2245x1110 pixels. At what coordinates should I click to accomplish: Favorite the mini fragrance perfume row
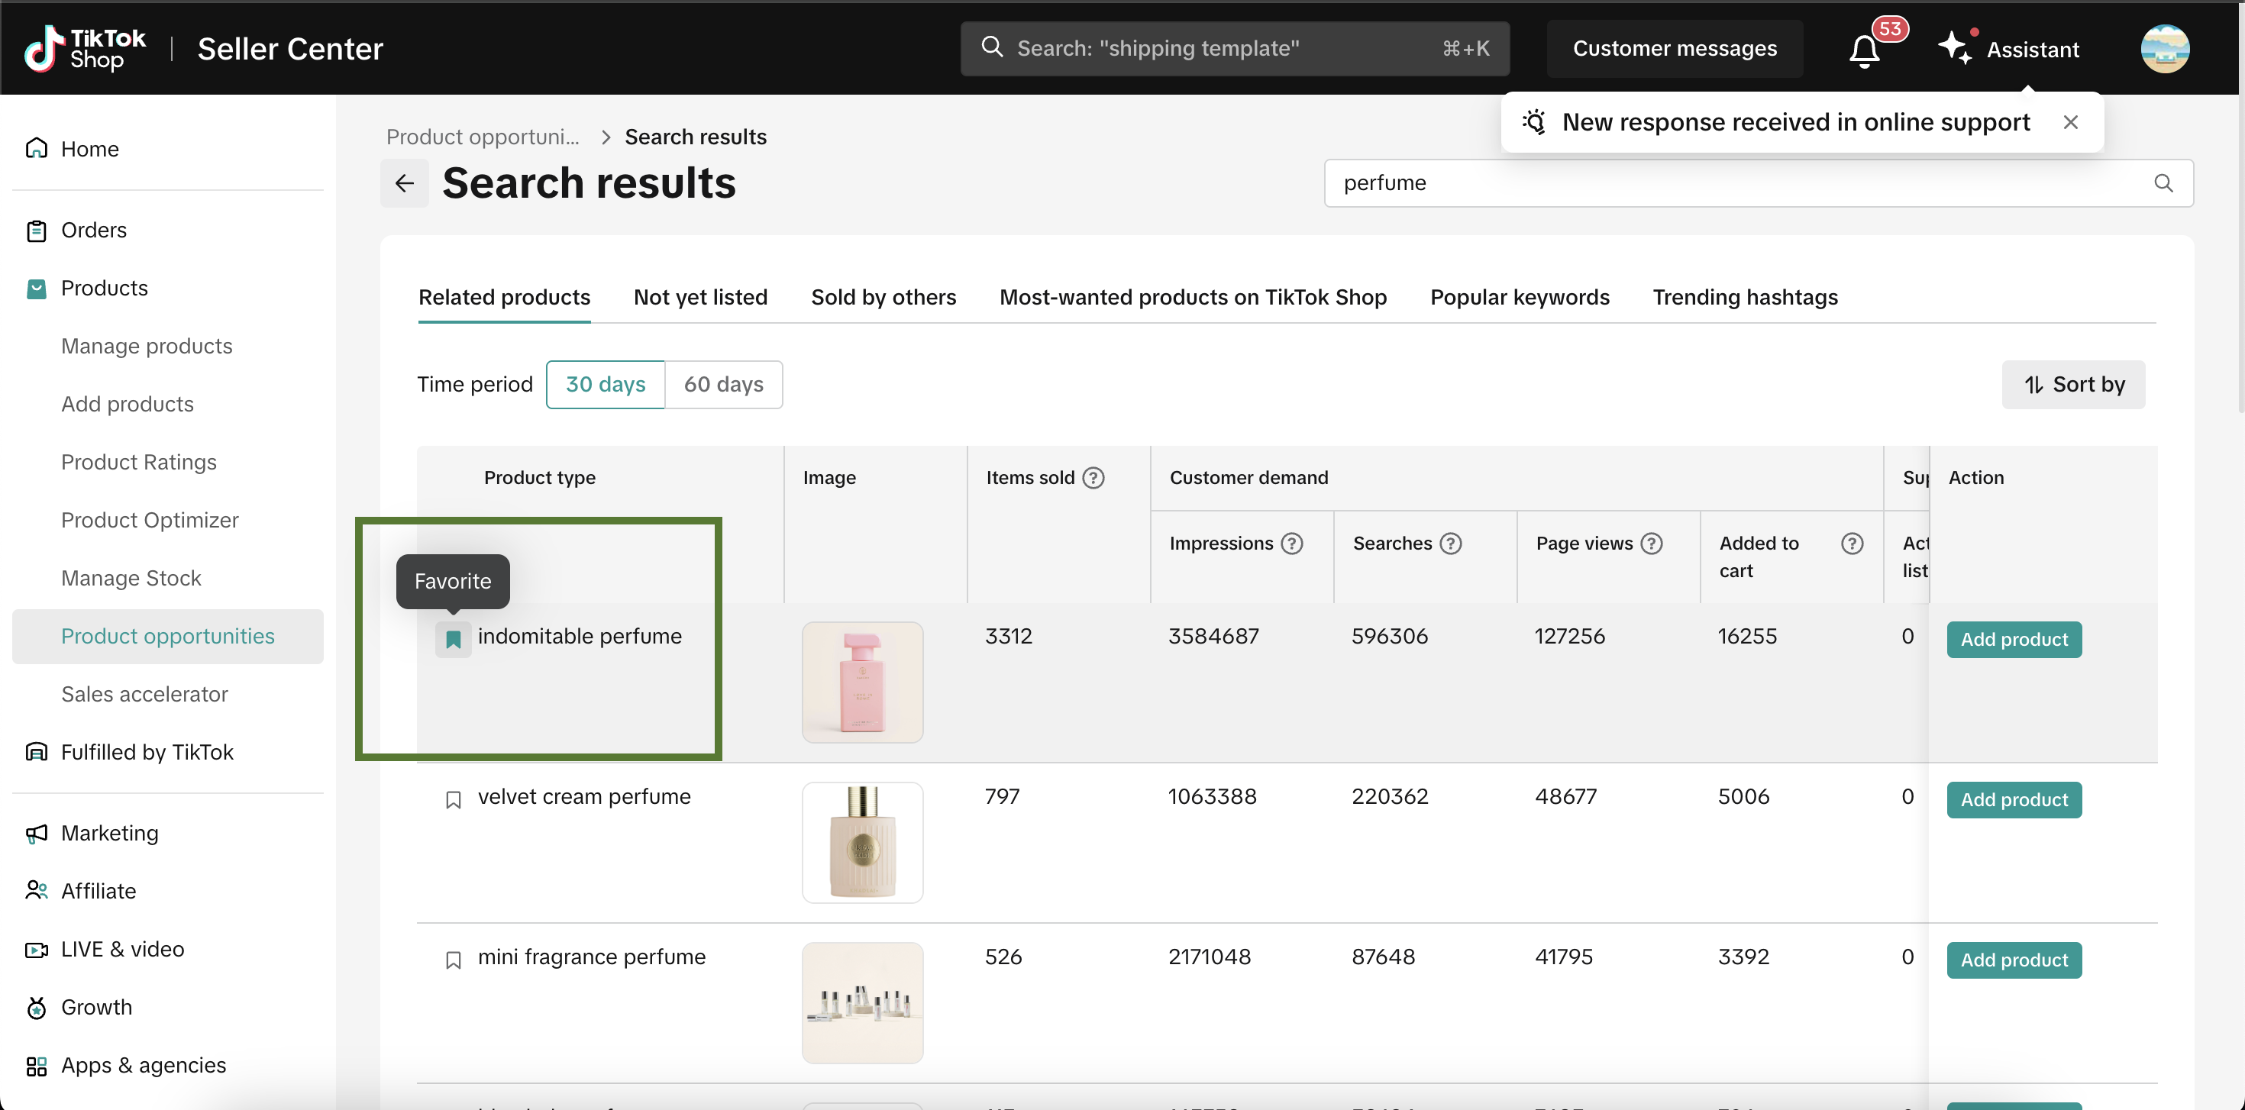[453, 960]
